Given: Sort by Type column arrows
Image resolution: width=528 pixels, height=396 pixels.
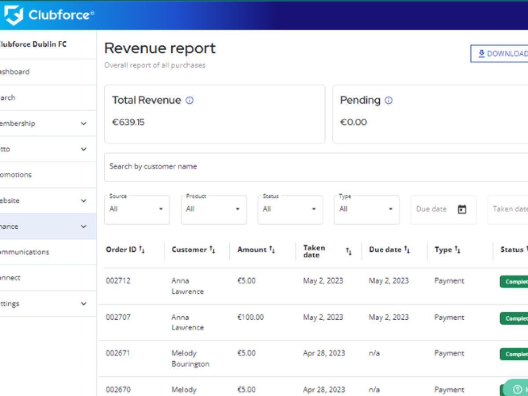Looking at the screenshot, I should click(x=458, y=250).
